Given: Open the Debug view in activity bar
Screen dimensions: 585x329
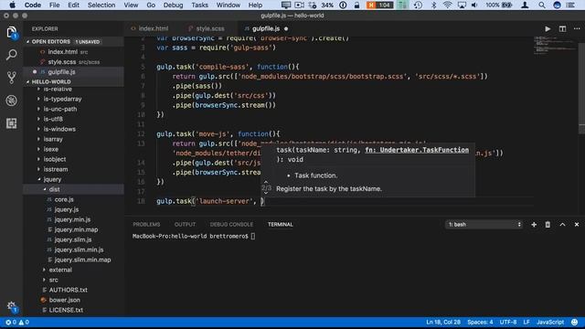Looking at the screenshot, I should coord(11,101).
